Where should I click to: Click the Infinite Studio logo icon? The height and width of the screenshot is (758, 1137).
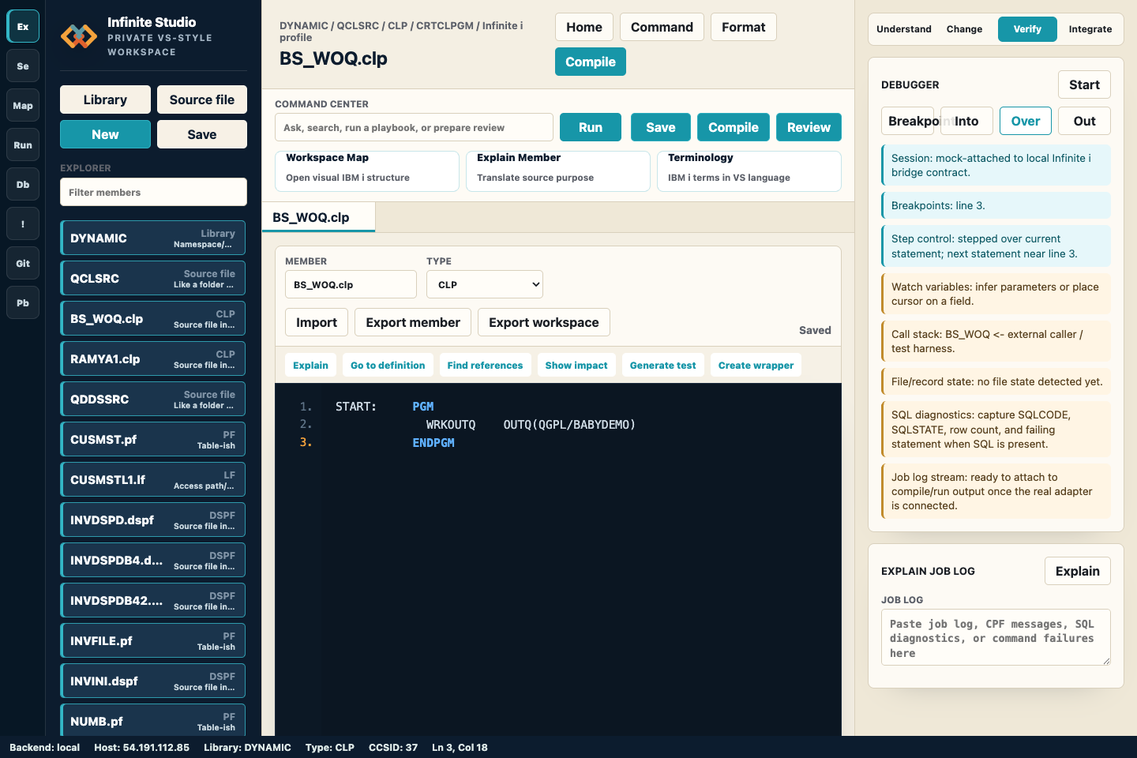(x=79, y=36)
